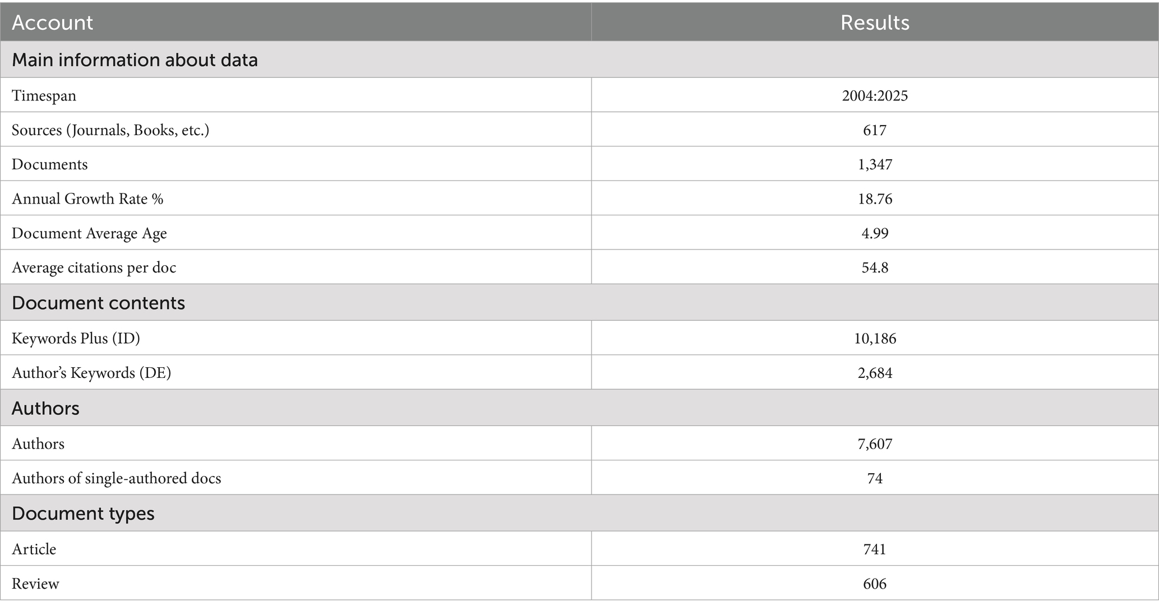The image size is (1159, 610).
Task: Select the 10,186 keywords value
Action: 874,338
